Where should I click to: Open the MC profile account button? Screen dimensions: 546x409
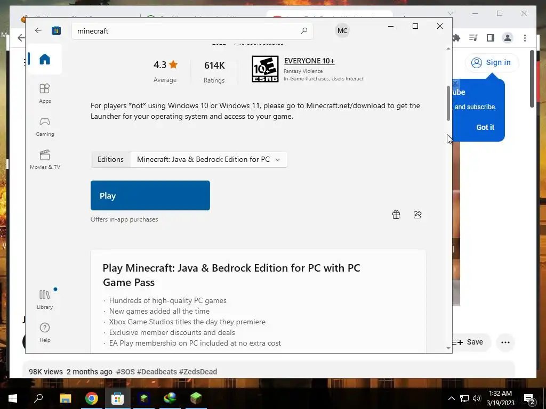pyautogui.click(x=342, y=30)
